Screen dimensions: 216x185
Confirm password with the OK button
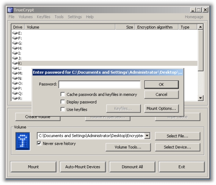pyautogui.click(x=162, y=85)
